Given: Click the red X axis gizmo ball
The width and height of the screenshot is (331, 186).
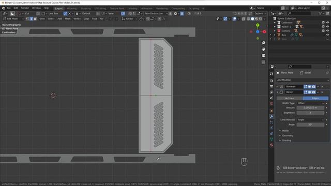Looking at the screenshot, I should click(x=264, y=32).
